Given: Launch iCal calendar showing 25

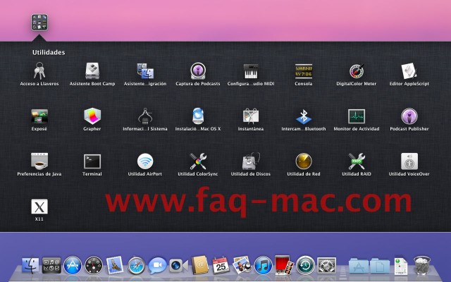Looking at the screenshot, I should point(221,265).
